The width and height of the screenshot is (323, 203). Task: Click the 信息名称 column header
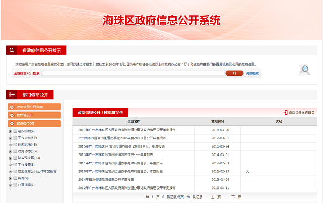[134, 121]
